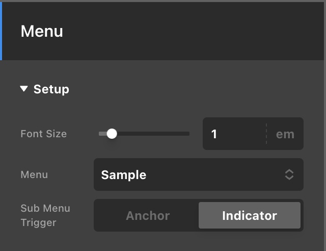Focus the Font Size value field showing 1
This screenshot has width=326, height=251.
234,134
